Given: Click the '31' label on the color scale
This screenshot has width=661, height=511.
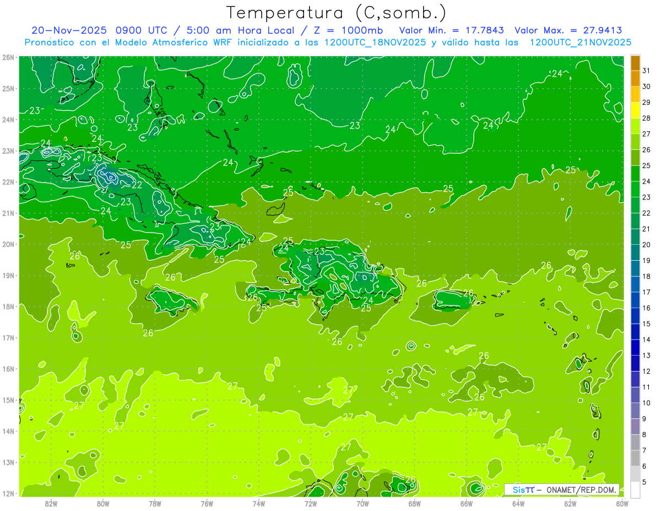Looking at the screenshot, I should coord(647,71).
